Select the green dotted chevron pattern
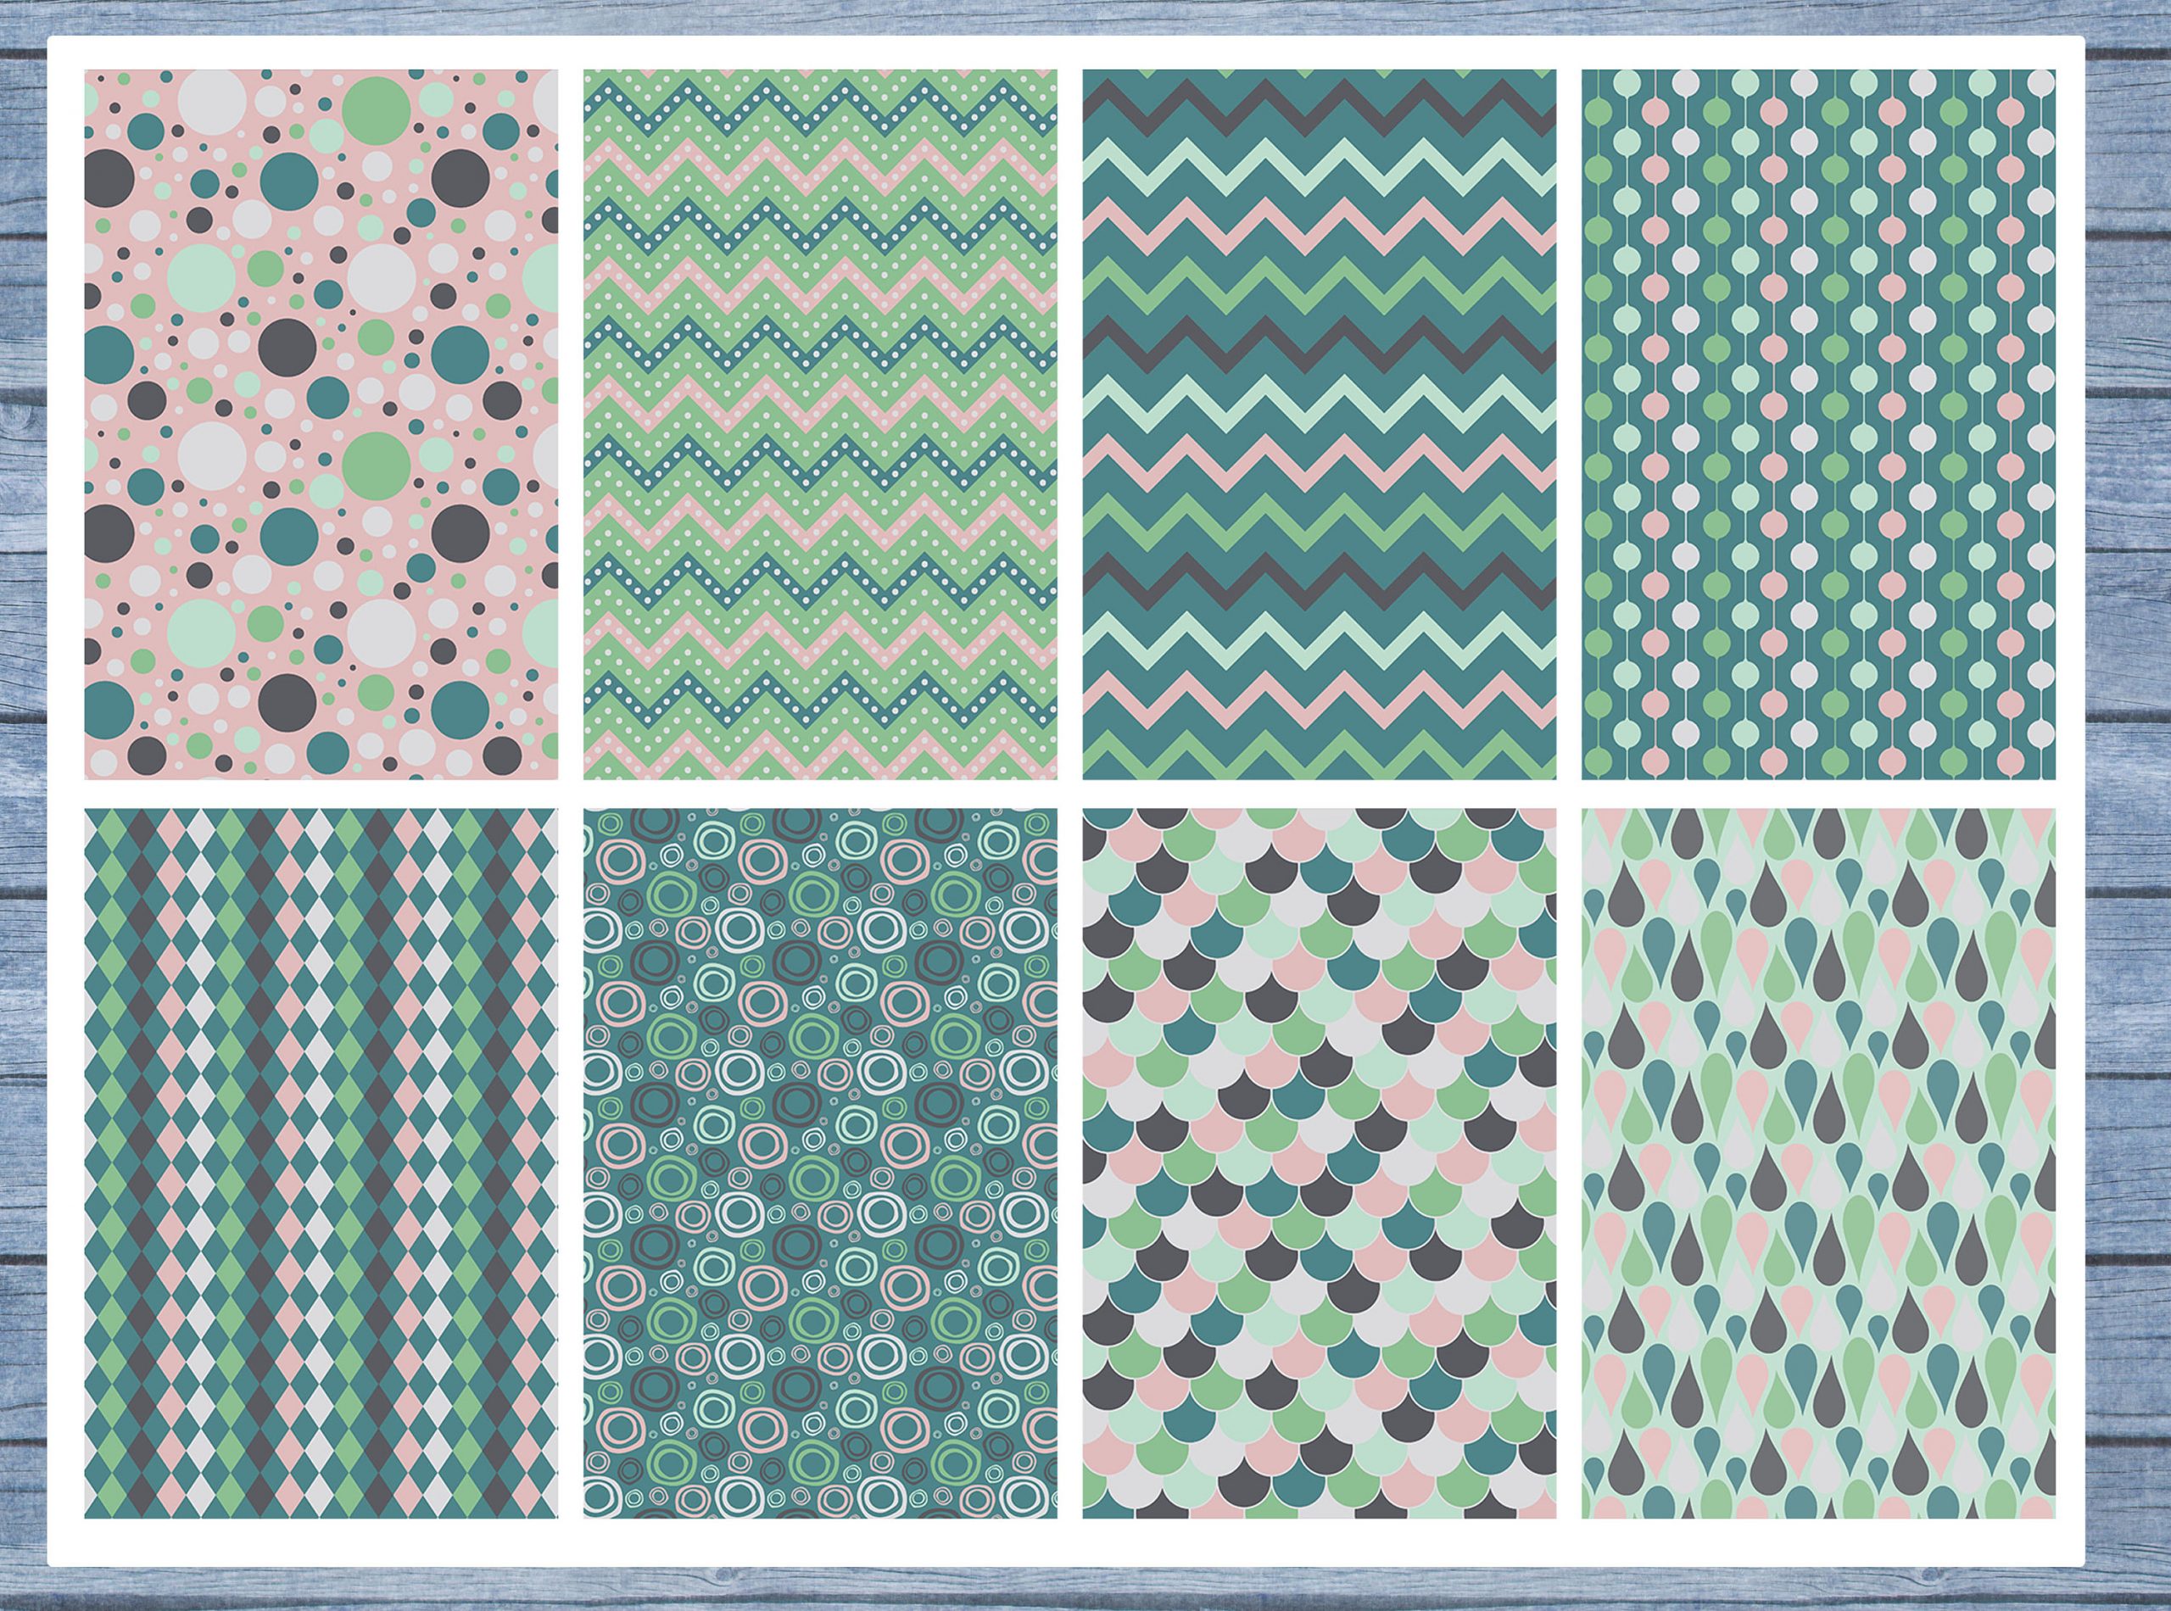This screenshot has height=1611, width=2171. click(819, 424)
